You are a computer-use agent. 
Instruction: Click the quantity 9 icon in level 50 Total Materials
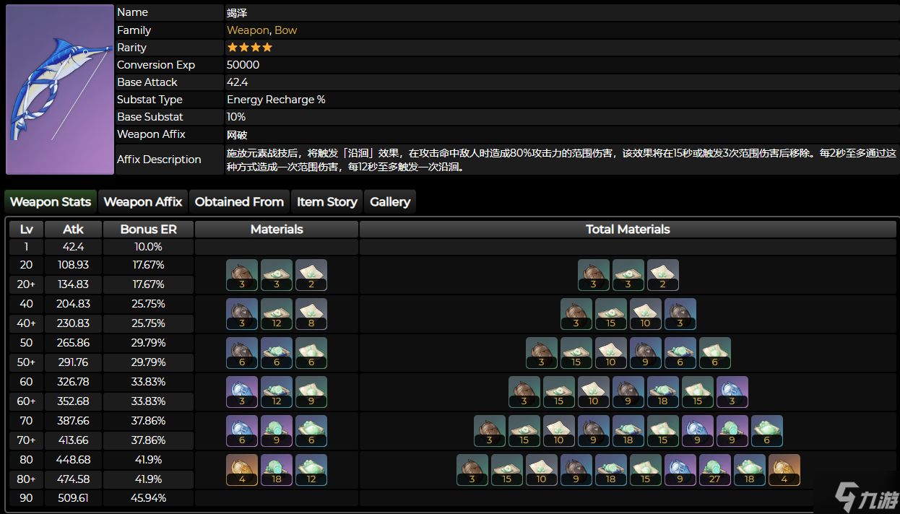(x=646, y=353)
